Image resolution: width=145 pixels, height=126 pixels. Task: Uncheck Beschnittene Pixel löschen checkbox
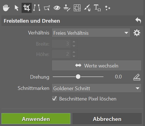54,99
